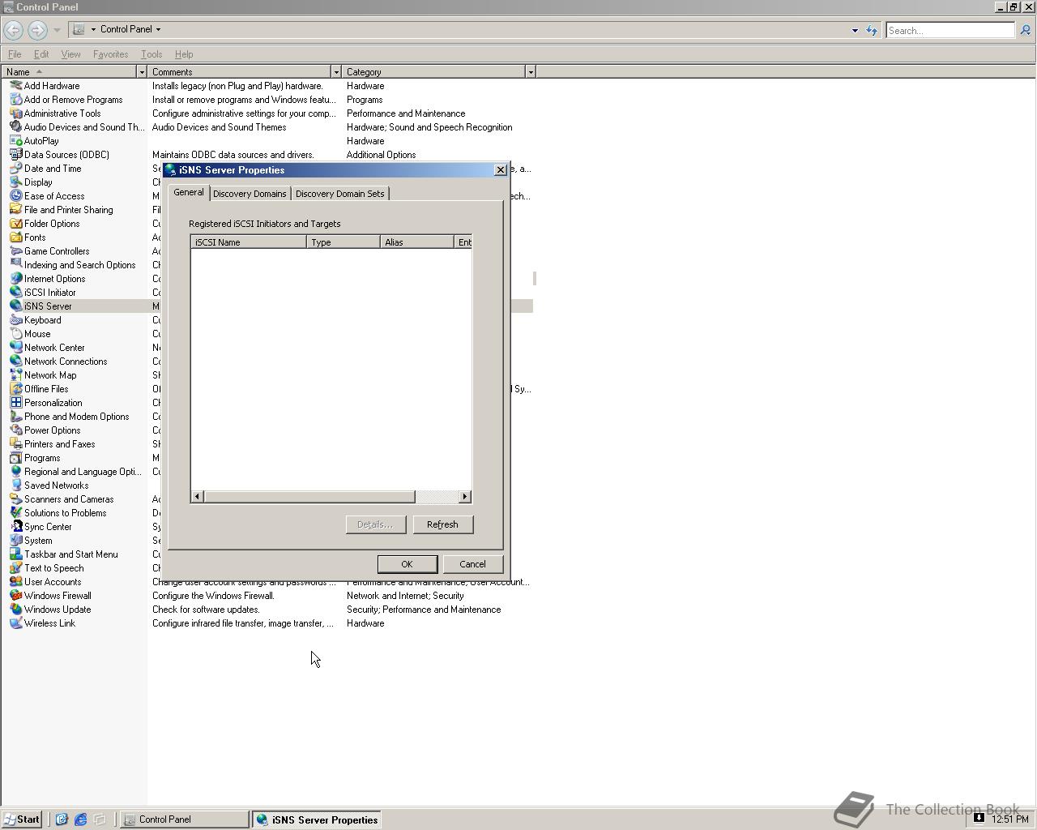Switch to Control Panel taskbar button

tap(185, 819)
